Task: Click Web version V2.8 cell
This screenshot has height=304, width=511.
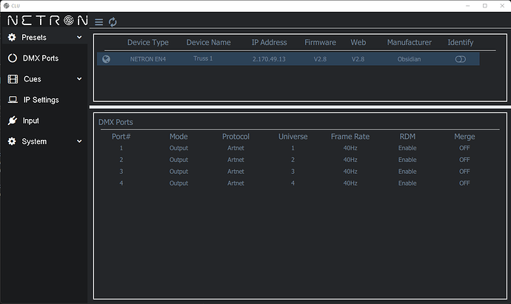Action: [x=358, y=59]
